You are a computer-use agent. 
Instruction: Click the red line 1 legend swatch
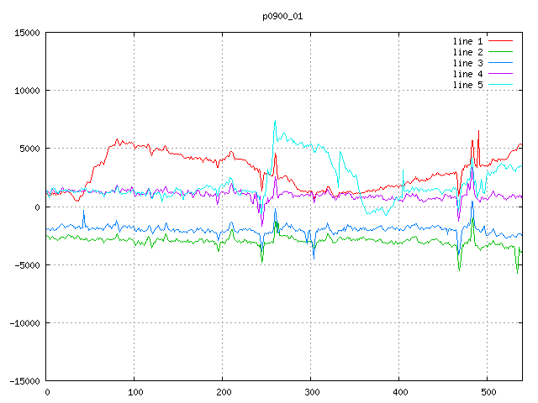point(500,41)
